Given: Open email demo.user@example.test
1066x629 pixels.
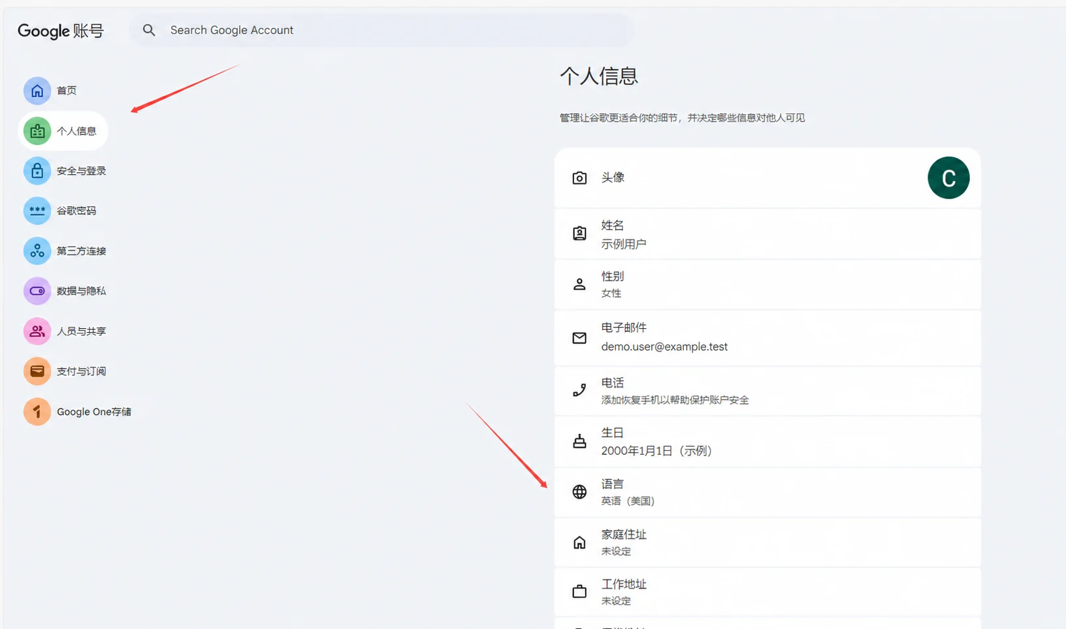Looking at the screenshot, I should click(664, 347).
